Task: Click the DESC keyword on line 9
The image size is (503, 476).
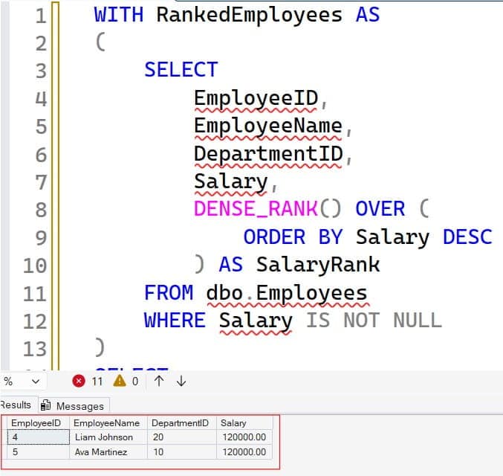Action: [467, 237]
